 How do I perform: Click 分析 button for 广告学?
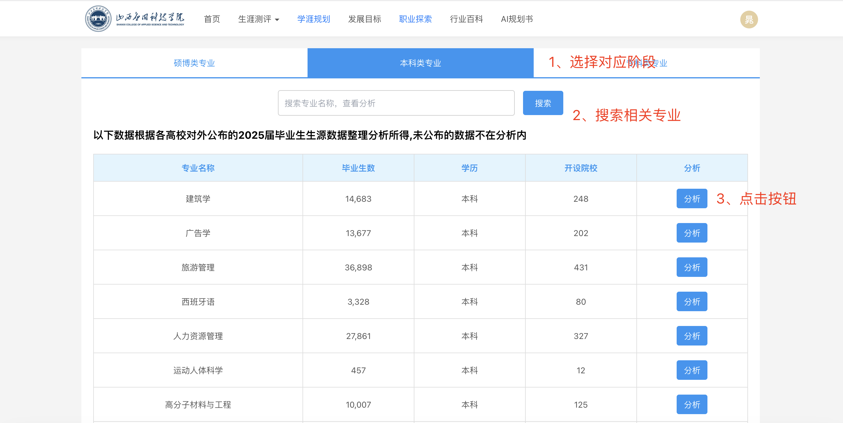pyautogui.click(x=692, y=233)
